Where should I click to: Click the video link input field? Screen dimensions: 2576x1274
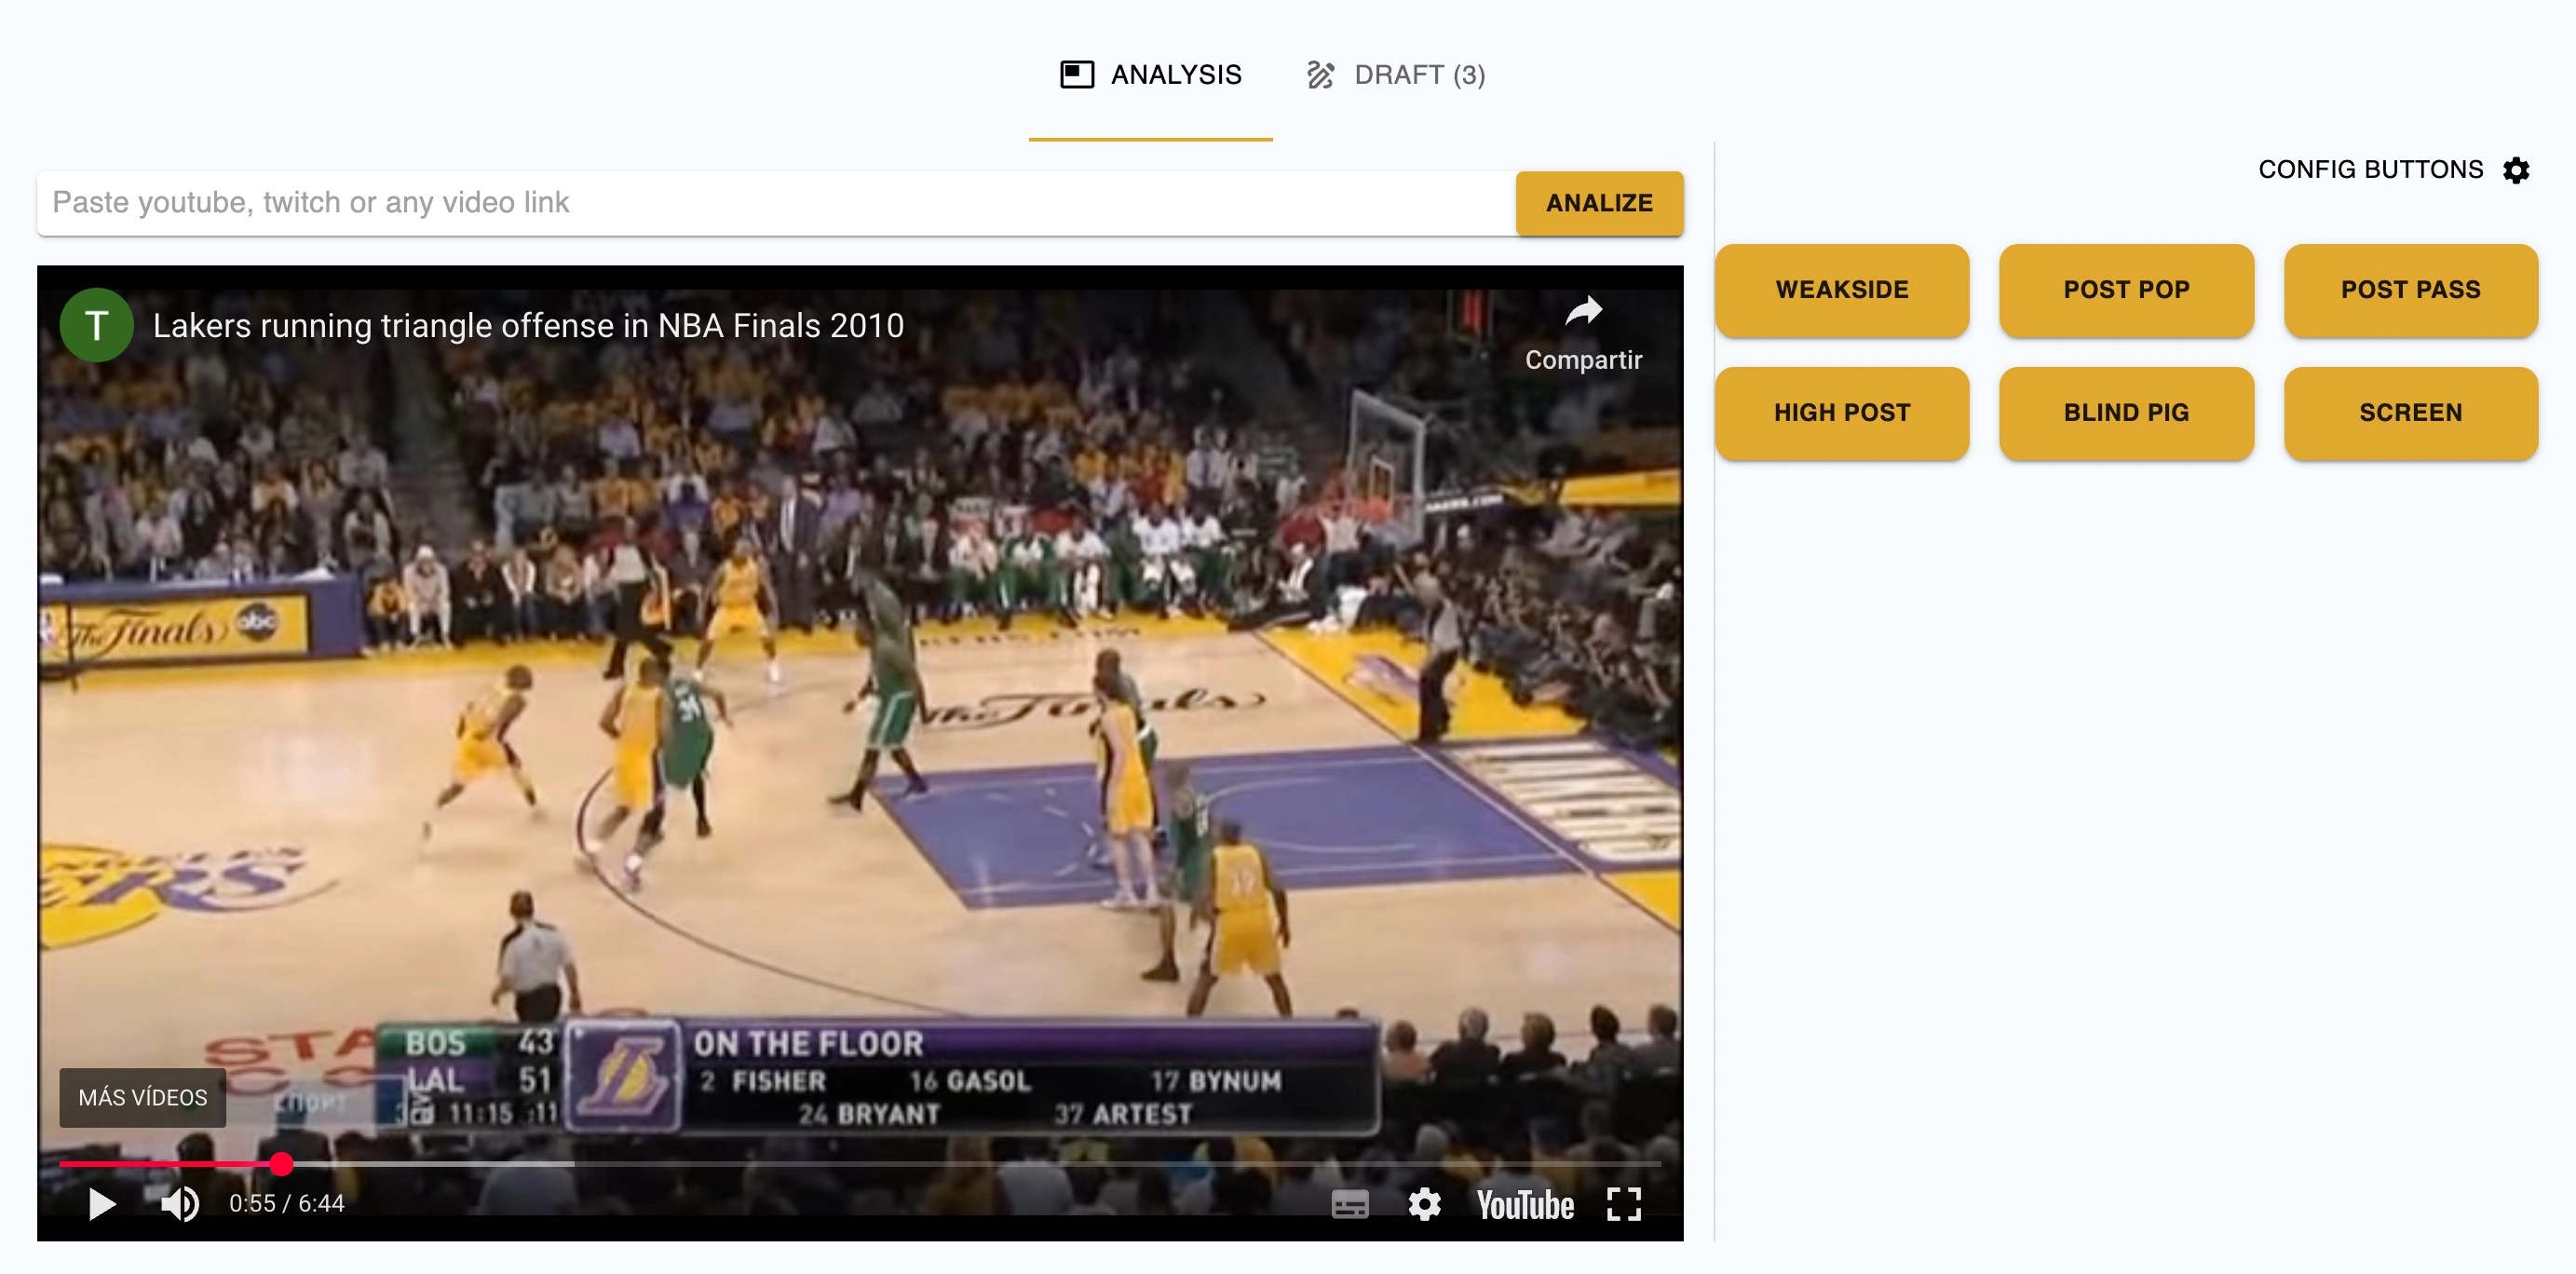700,202
